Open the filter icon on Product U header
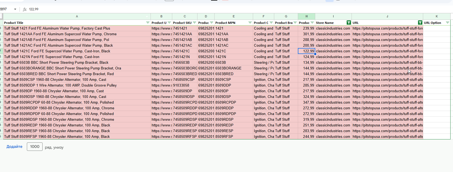Image resolution: width=453 pixels, height=172 pixels. click(169, 23)
